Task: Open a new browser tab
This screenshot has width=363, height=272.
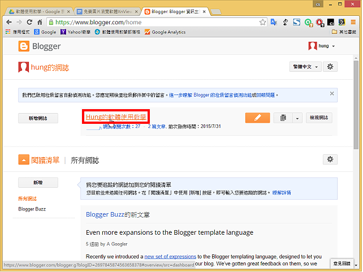Action: coord(216,11)
